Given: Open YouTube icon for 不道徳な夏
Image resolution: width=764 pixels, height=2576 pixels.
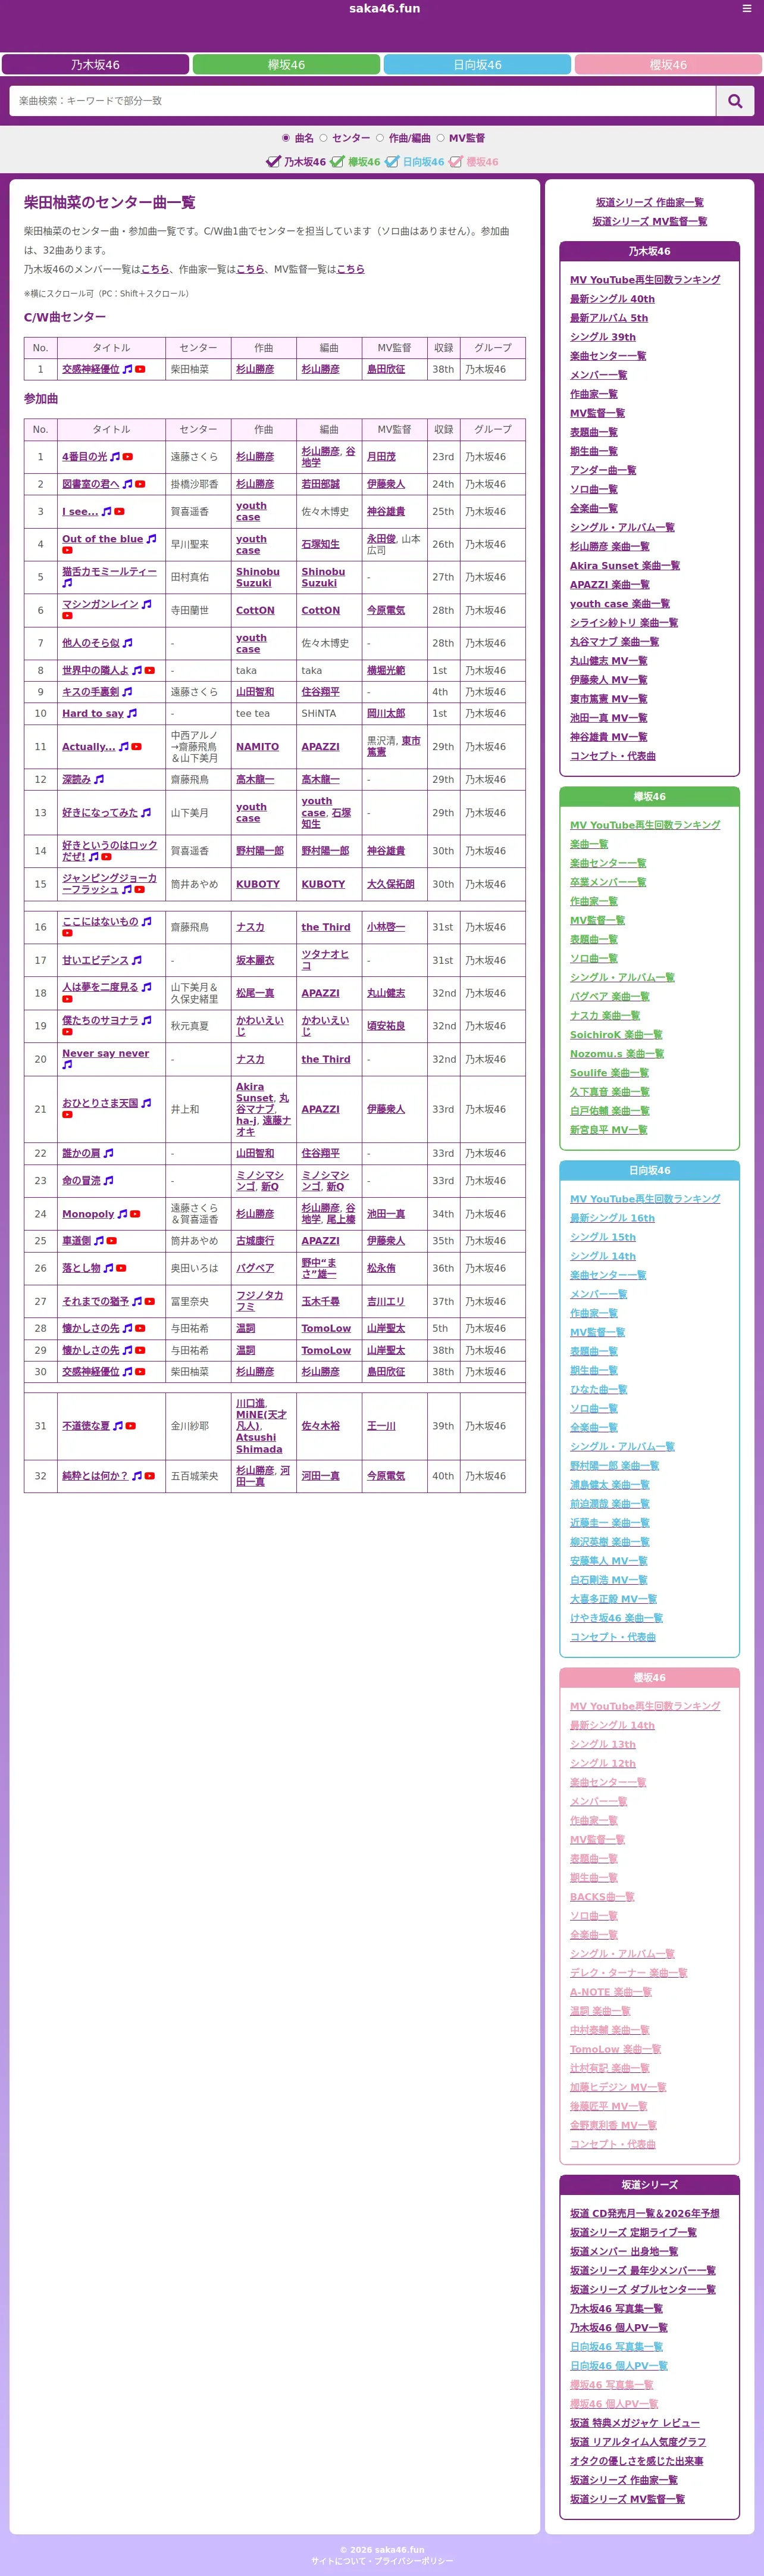Looking at the screenshot, I should pos(131,1427).
